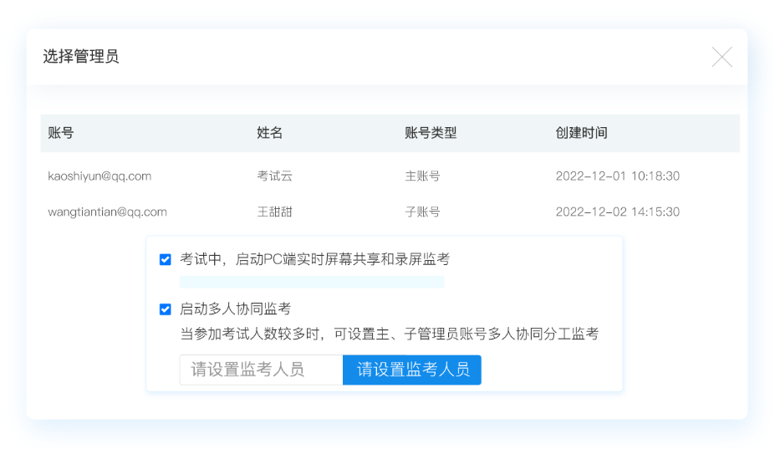
Task: Click the name 考试云
Action: (x=275, y=176)
